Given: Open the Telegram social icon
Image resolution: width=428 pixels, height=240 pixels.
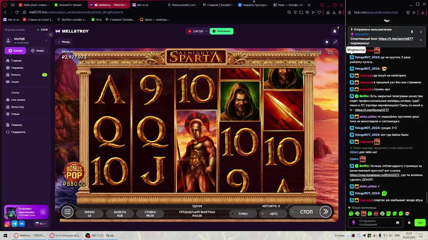Looking at the screenshot, I should (15, 224).
